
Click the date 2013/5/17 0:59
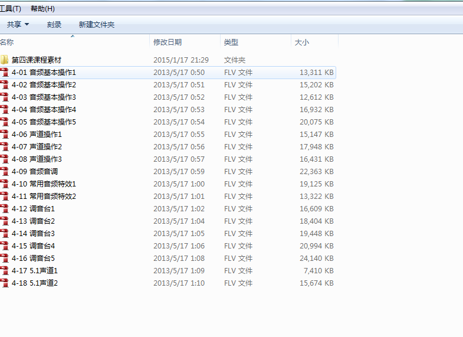(179, 172)
